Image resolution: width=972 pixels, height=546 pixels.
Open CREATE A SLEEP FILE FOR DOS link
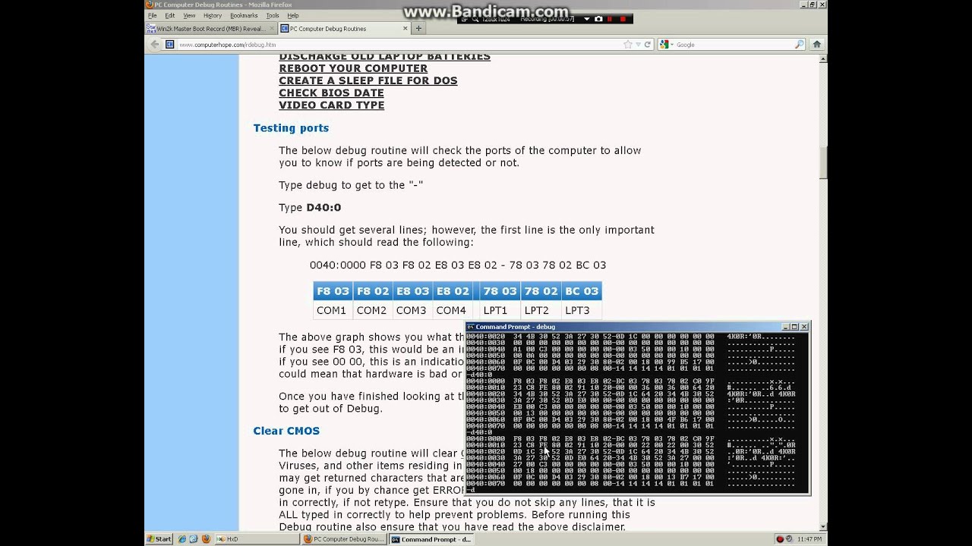(x=368, y=80)
